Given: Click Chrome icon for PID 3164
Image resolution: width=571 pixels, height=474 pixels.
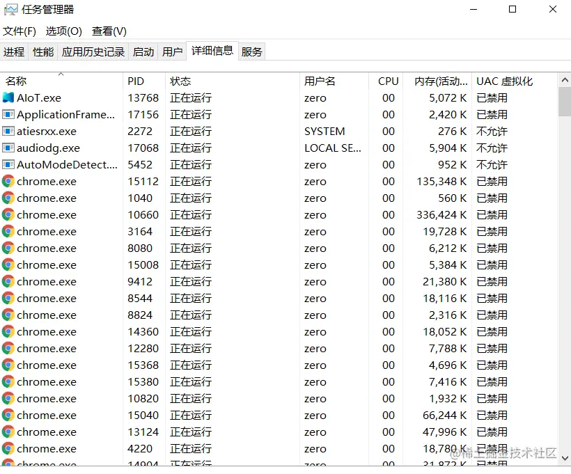Looking at the screenshot, I should [x=8, y=231].
